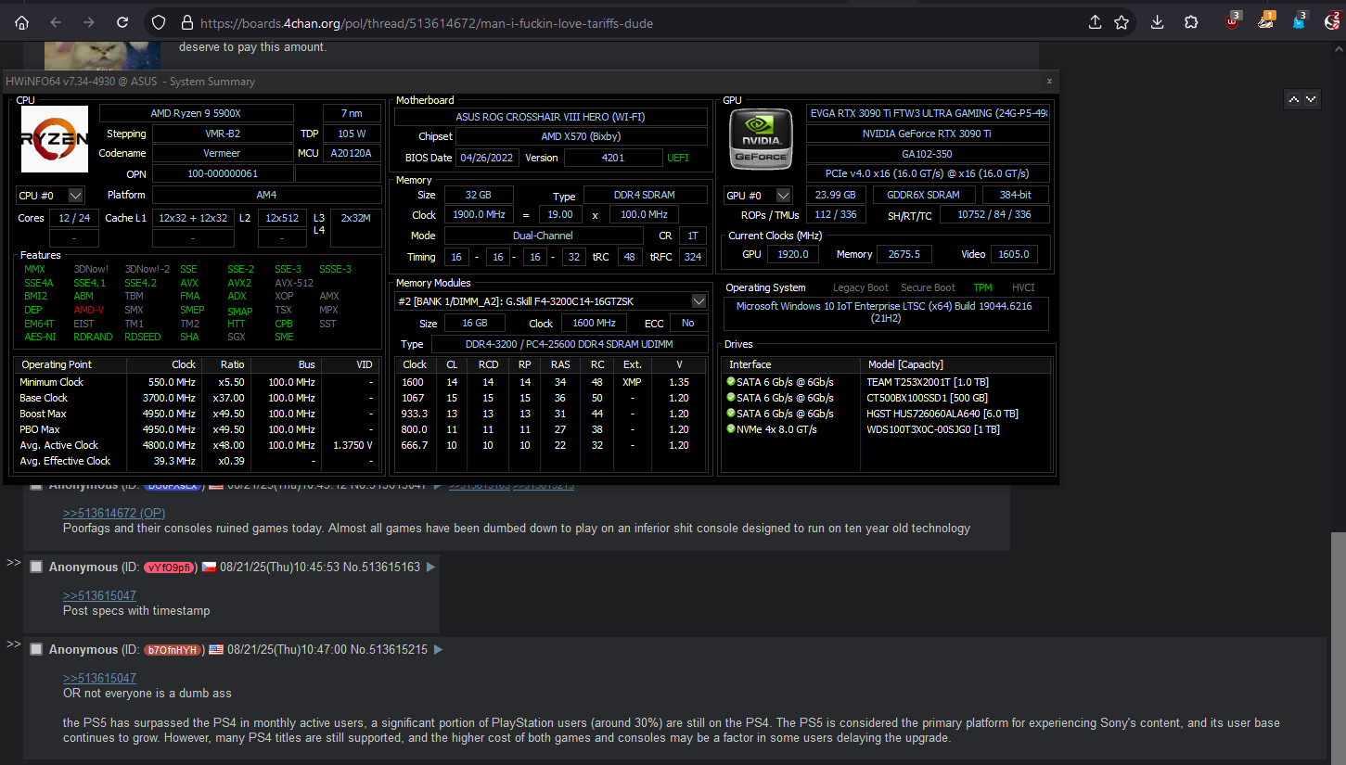
Task: Click US flag on post 513615215
Action: [x=215, y=649]
